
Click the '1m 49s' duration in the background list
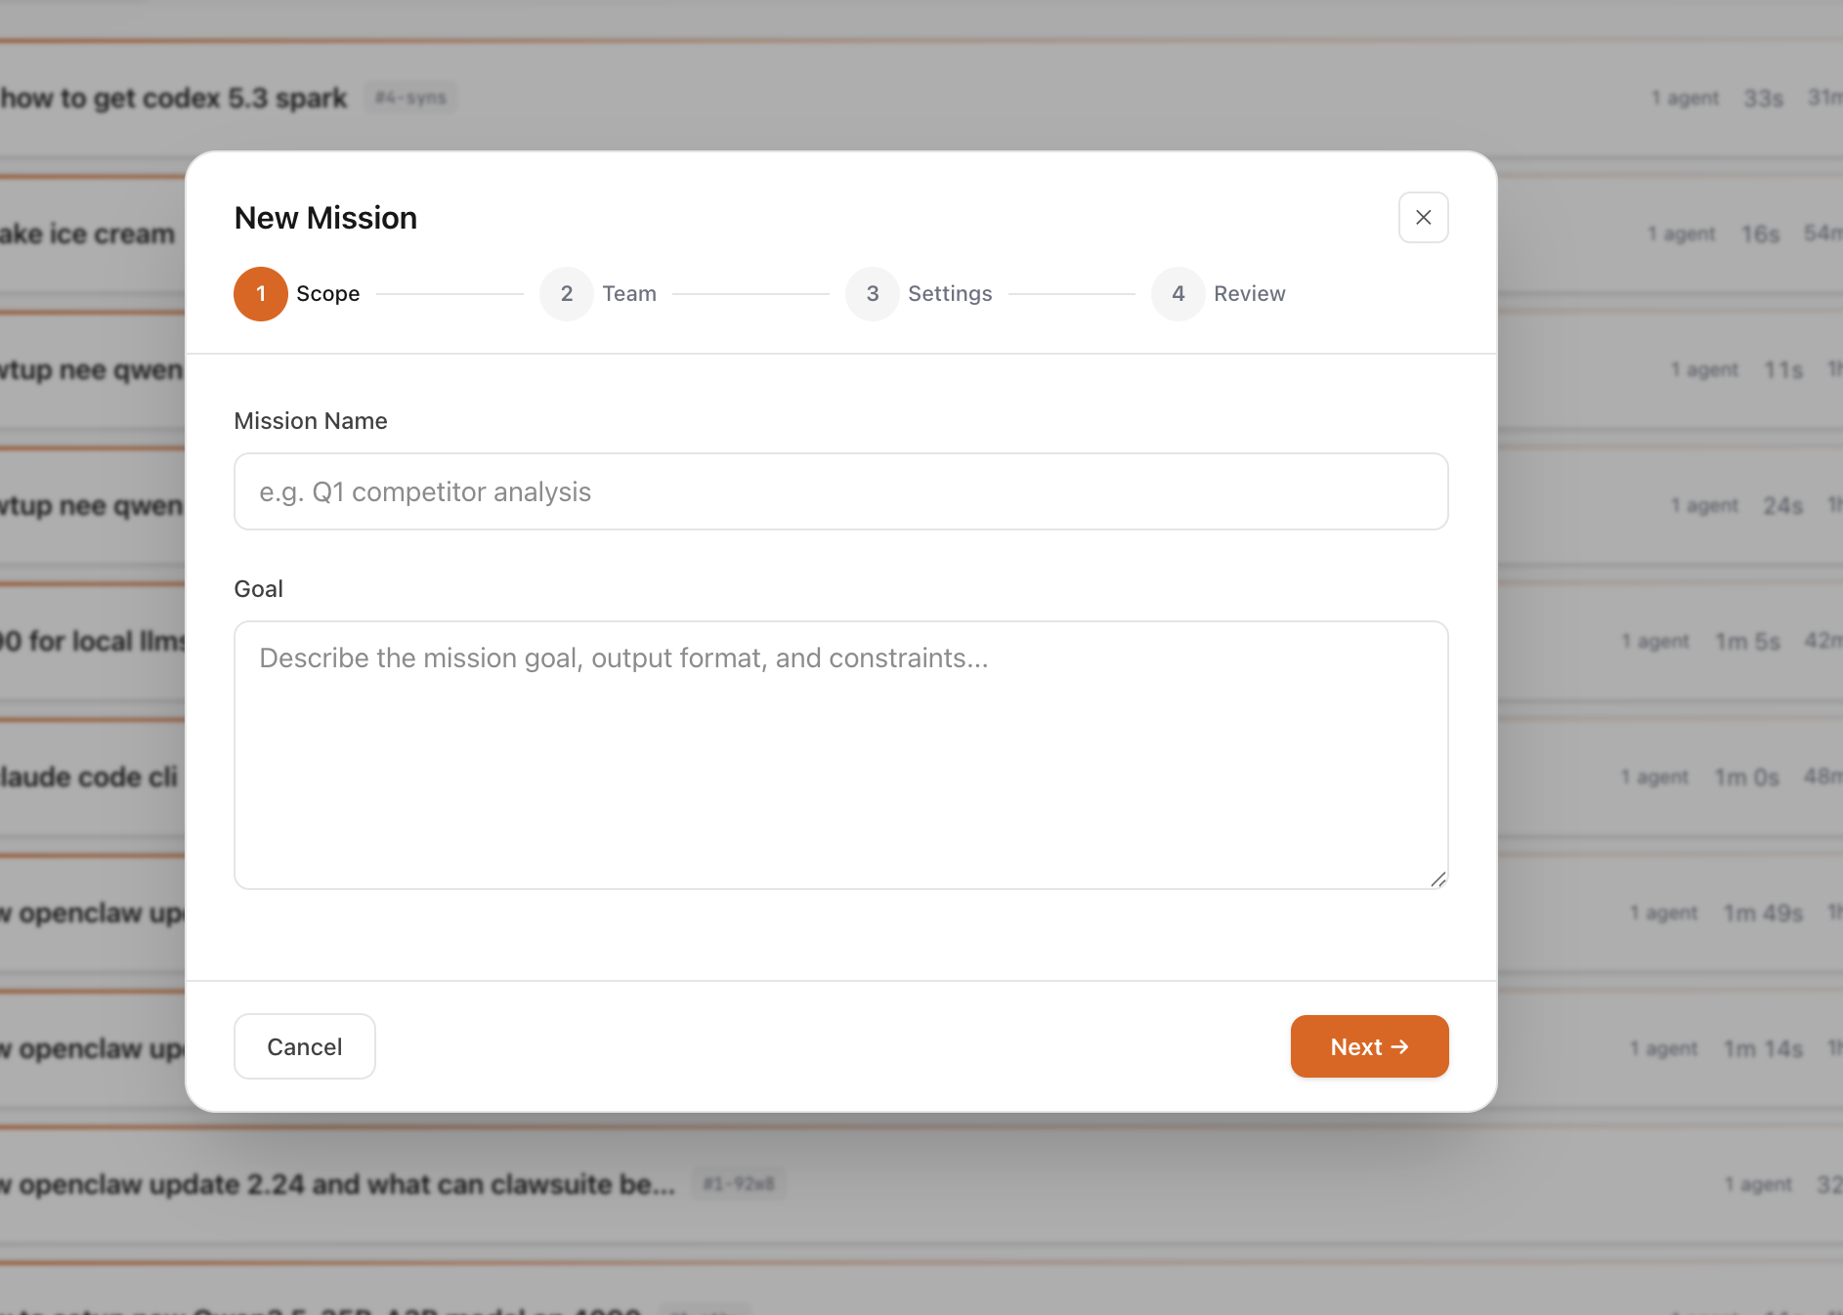(1763, 913)
